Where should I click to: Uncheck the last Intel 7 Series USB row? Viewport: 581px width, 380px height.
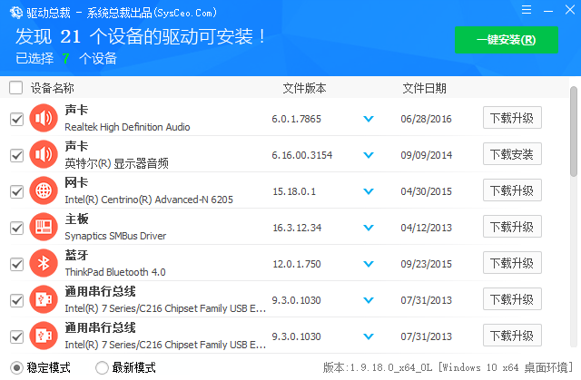16,336
